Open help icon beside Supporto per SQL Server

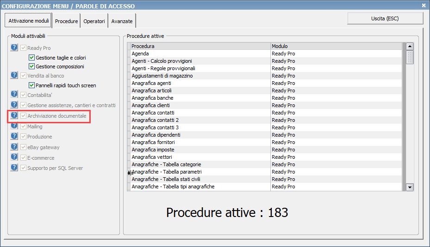point(14,168)
